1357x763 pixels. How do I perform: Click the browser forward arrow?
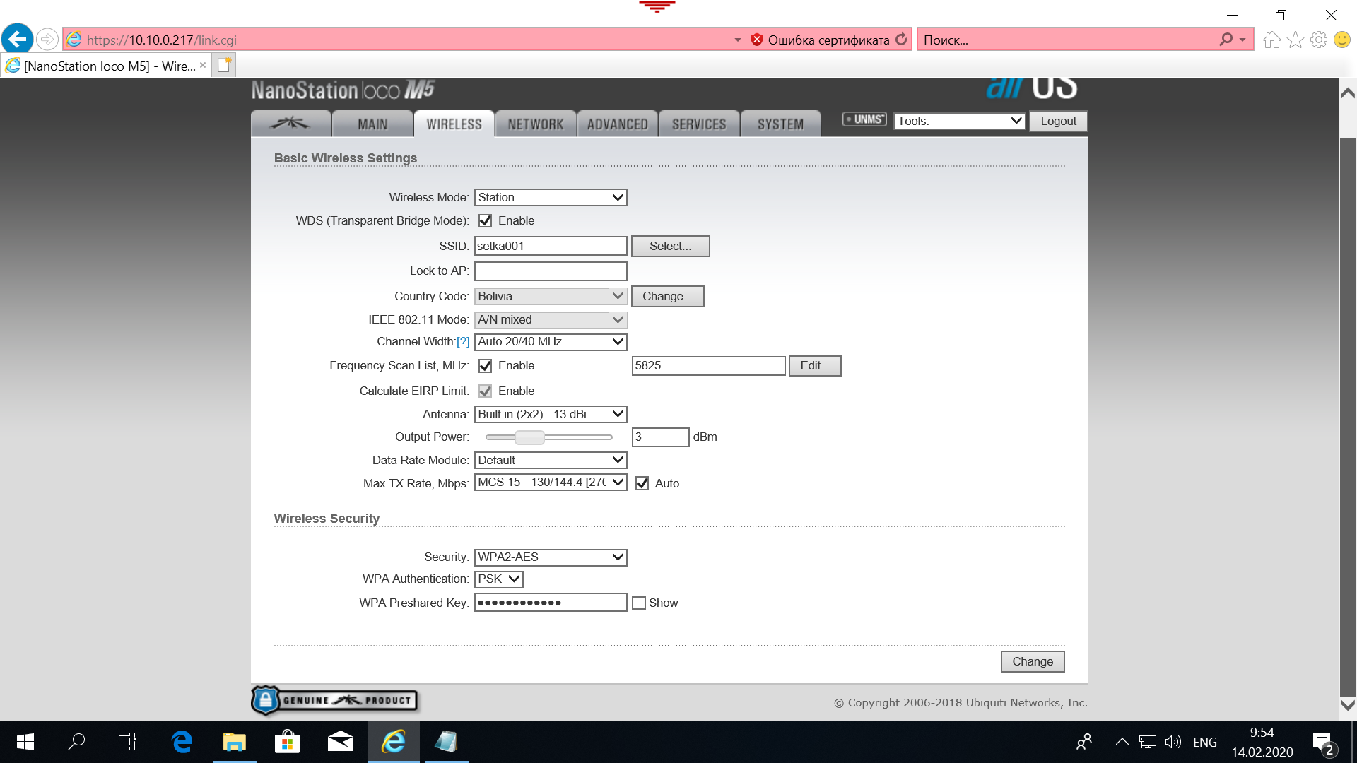pyautogui.click(x=47, y=40)
